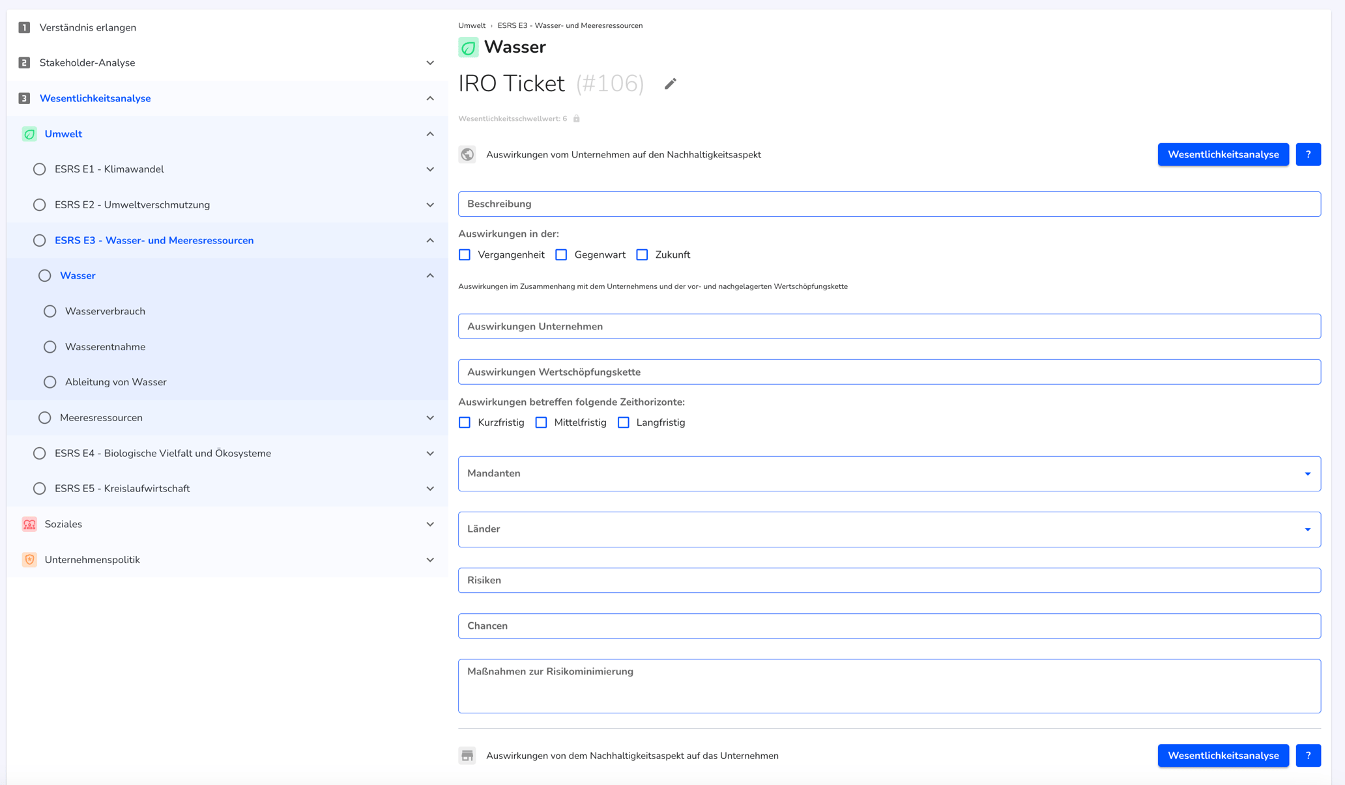The width and height of the screenshot is (1345, 785).
Task: Enable the Langfristig time horizon
Action: coord(624,422)
